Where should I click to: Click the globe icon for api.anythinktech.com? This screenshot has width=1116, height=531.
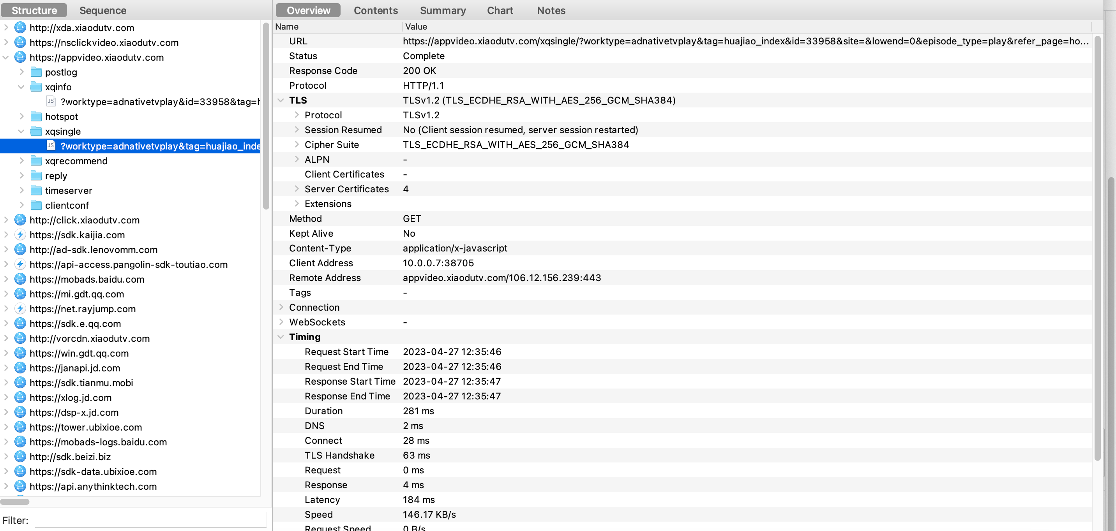click(20, 486)
